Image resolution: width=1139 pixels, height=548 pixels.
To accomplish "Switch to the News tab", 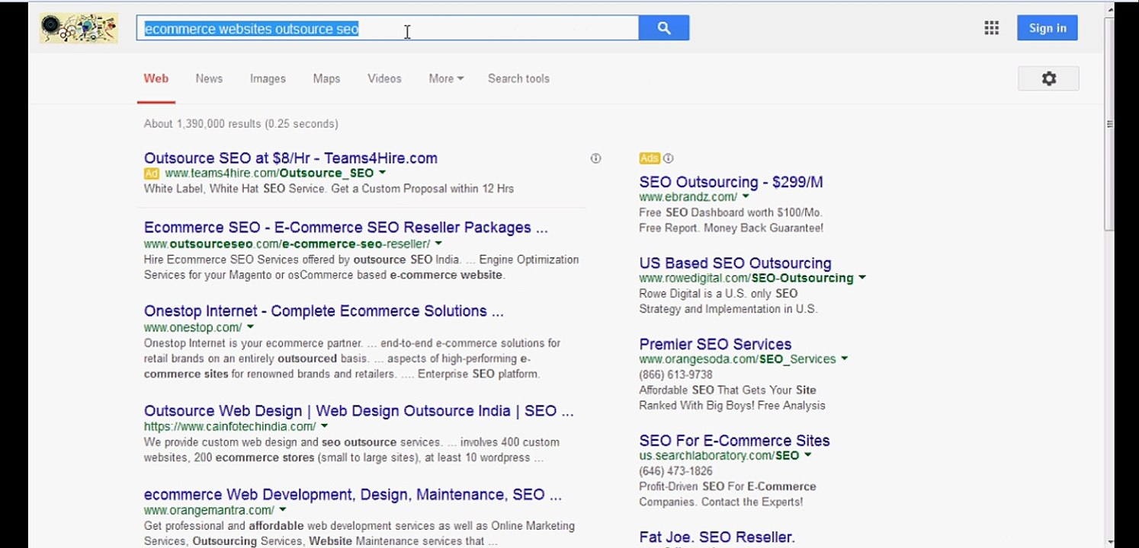I will [x=209, y=78].
